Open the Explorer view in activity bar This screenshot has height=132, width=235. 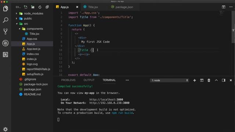pos(6,9)
